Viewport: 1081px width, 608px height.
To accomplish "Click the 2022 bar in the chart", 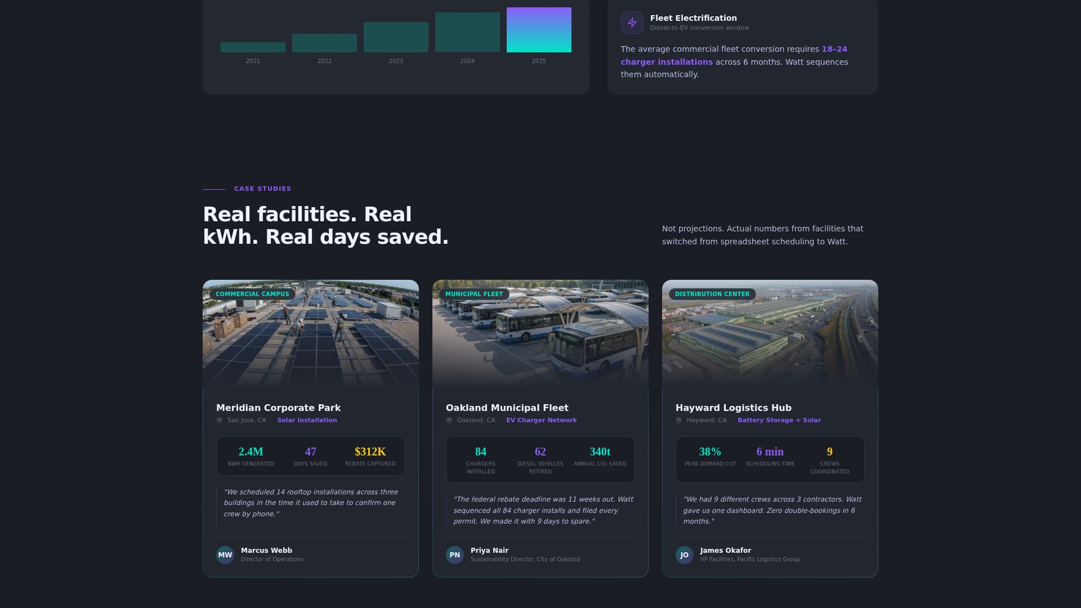I will pyautogui.click(x=324, y=43).
